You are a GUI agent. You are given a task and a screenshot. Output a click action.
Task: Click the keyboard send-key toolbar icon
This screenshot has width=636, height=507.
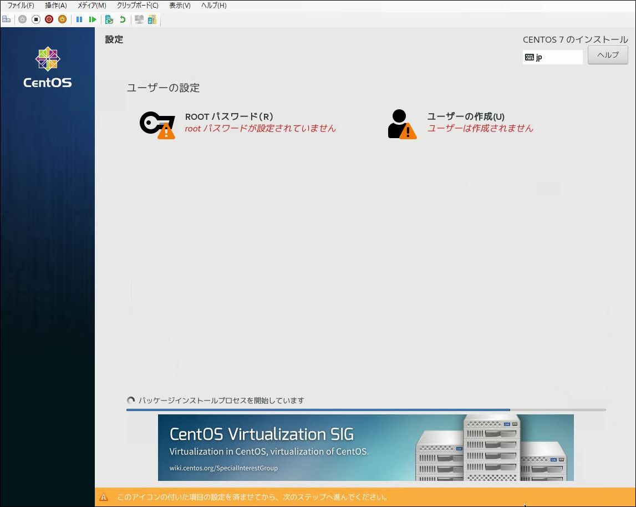(151, 19)
